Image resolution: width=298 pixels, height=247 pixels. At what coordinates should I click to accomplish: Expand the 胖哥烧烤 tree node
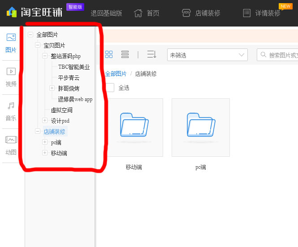[x=52, y=88]
